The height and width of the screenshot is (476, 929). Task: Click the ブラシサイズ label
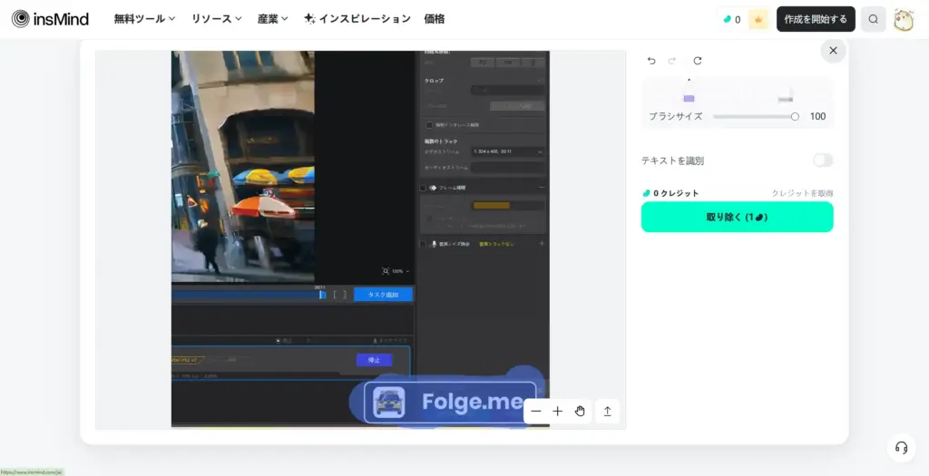point(675,117)
